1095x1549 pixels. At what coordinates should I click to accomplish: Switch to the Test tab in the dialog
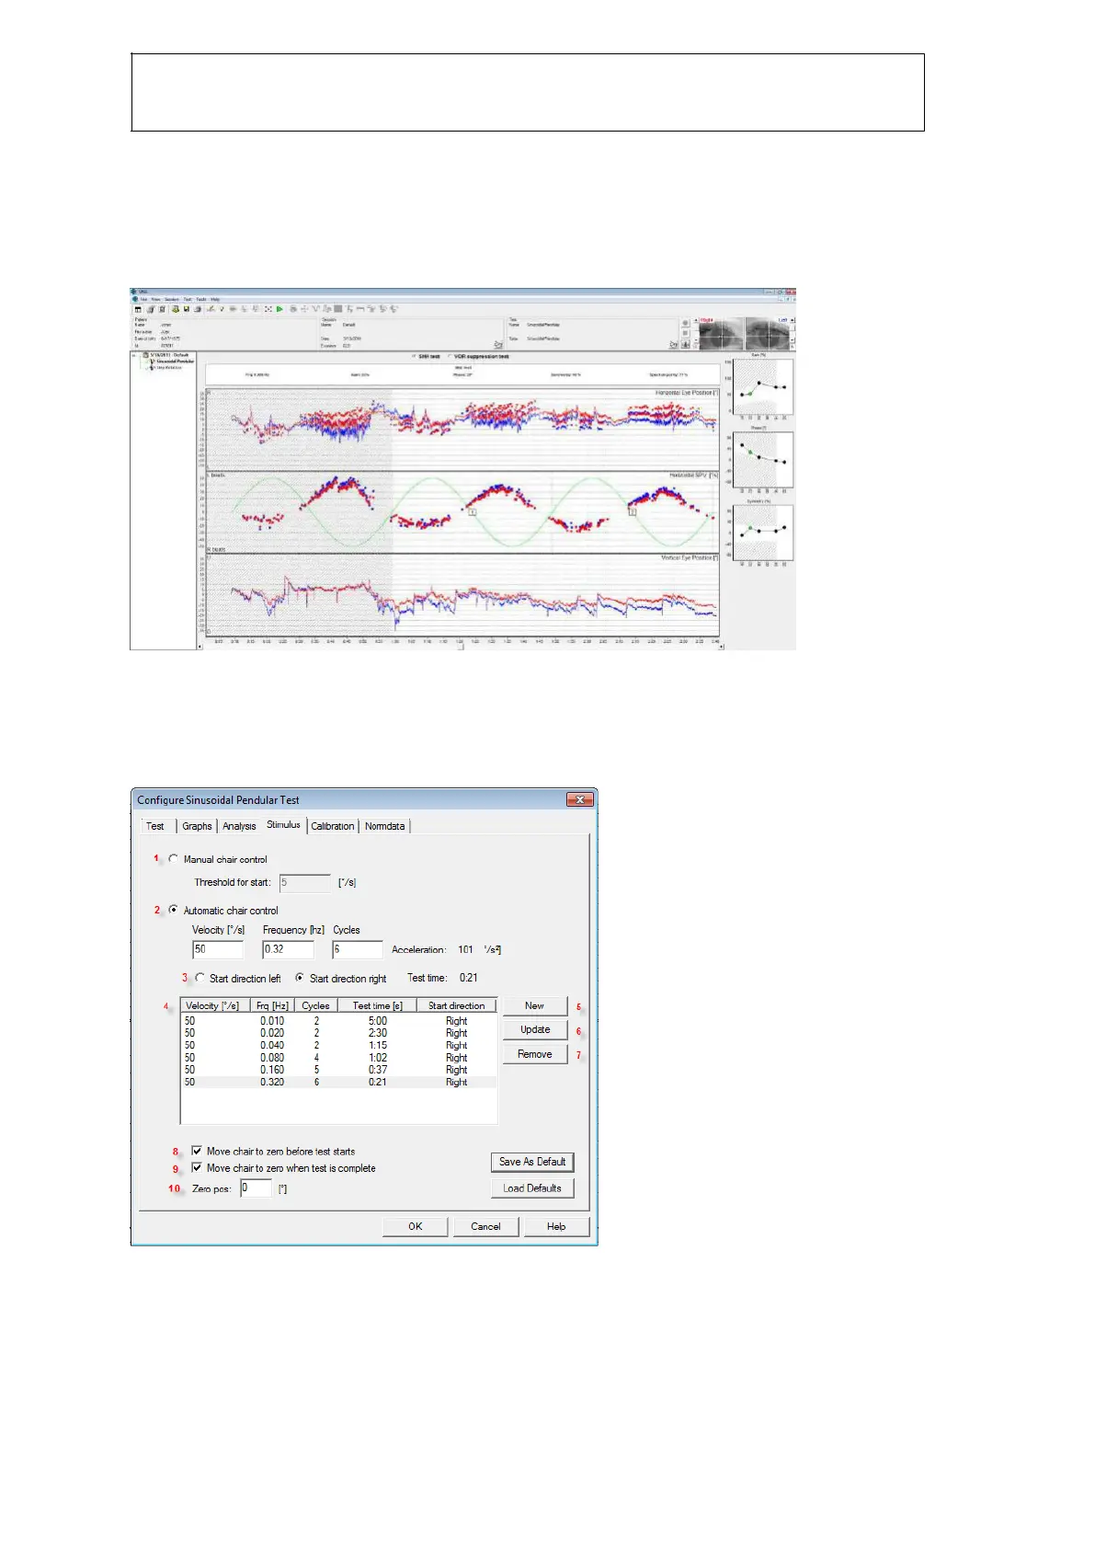click(x=155, y=826)
